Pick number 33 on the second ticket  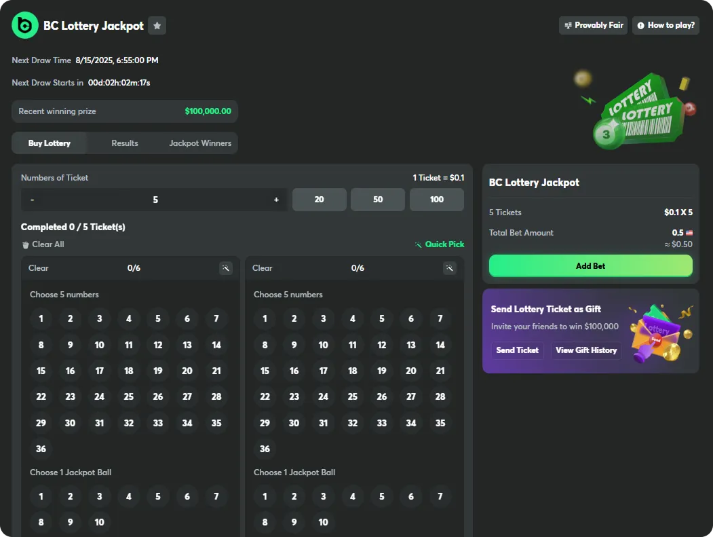pos(382,423)
